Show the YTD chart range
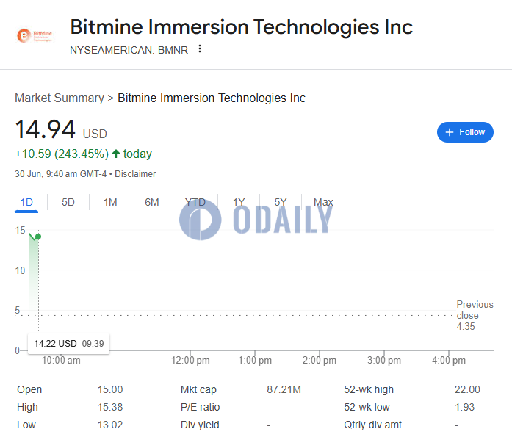The width and height of the screenshot is (512, 440). 195,202
